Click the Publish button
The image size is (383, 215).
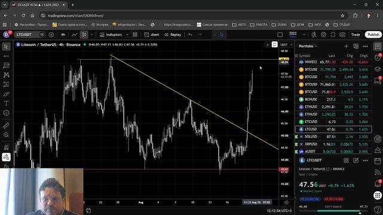point(373,35)
